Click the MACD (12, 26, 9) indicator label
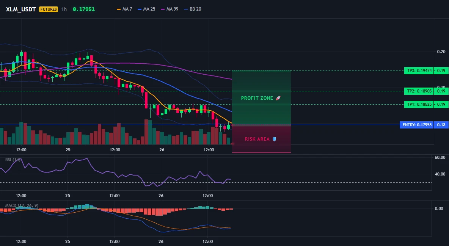 coord(22,205)
